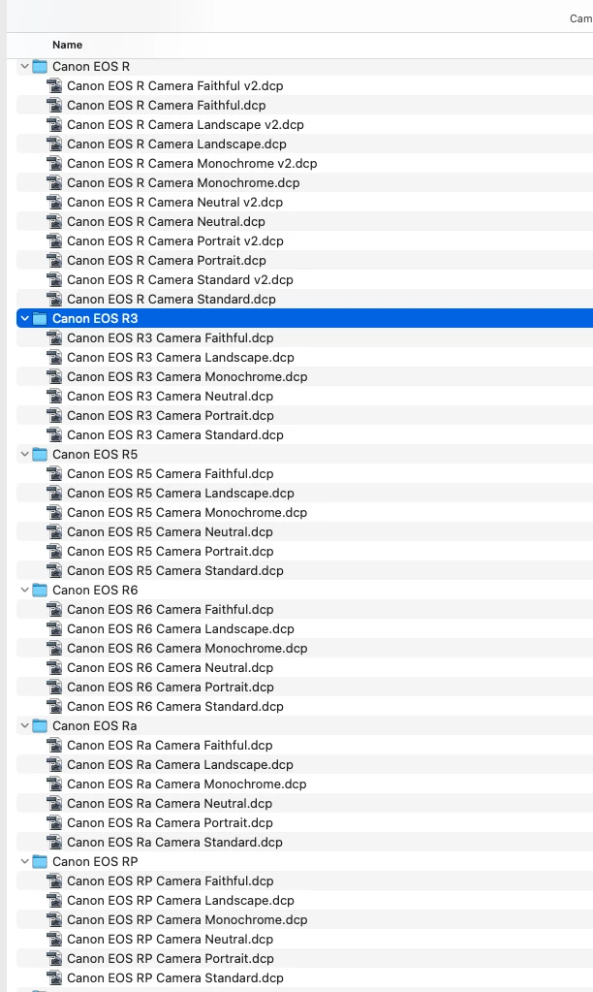Screen dimensions: 593x992
Task: Select Canon EOS R Camera Portrait v2.dcp
Action: (175, 241)
